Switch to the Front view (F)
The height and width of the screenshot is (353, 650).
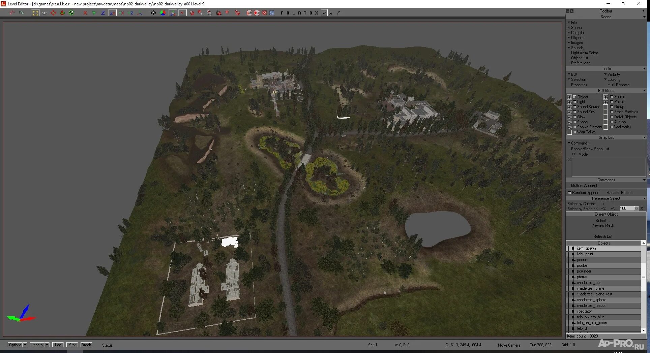[282, 13]
